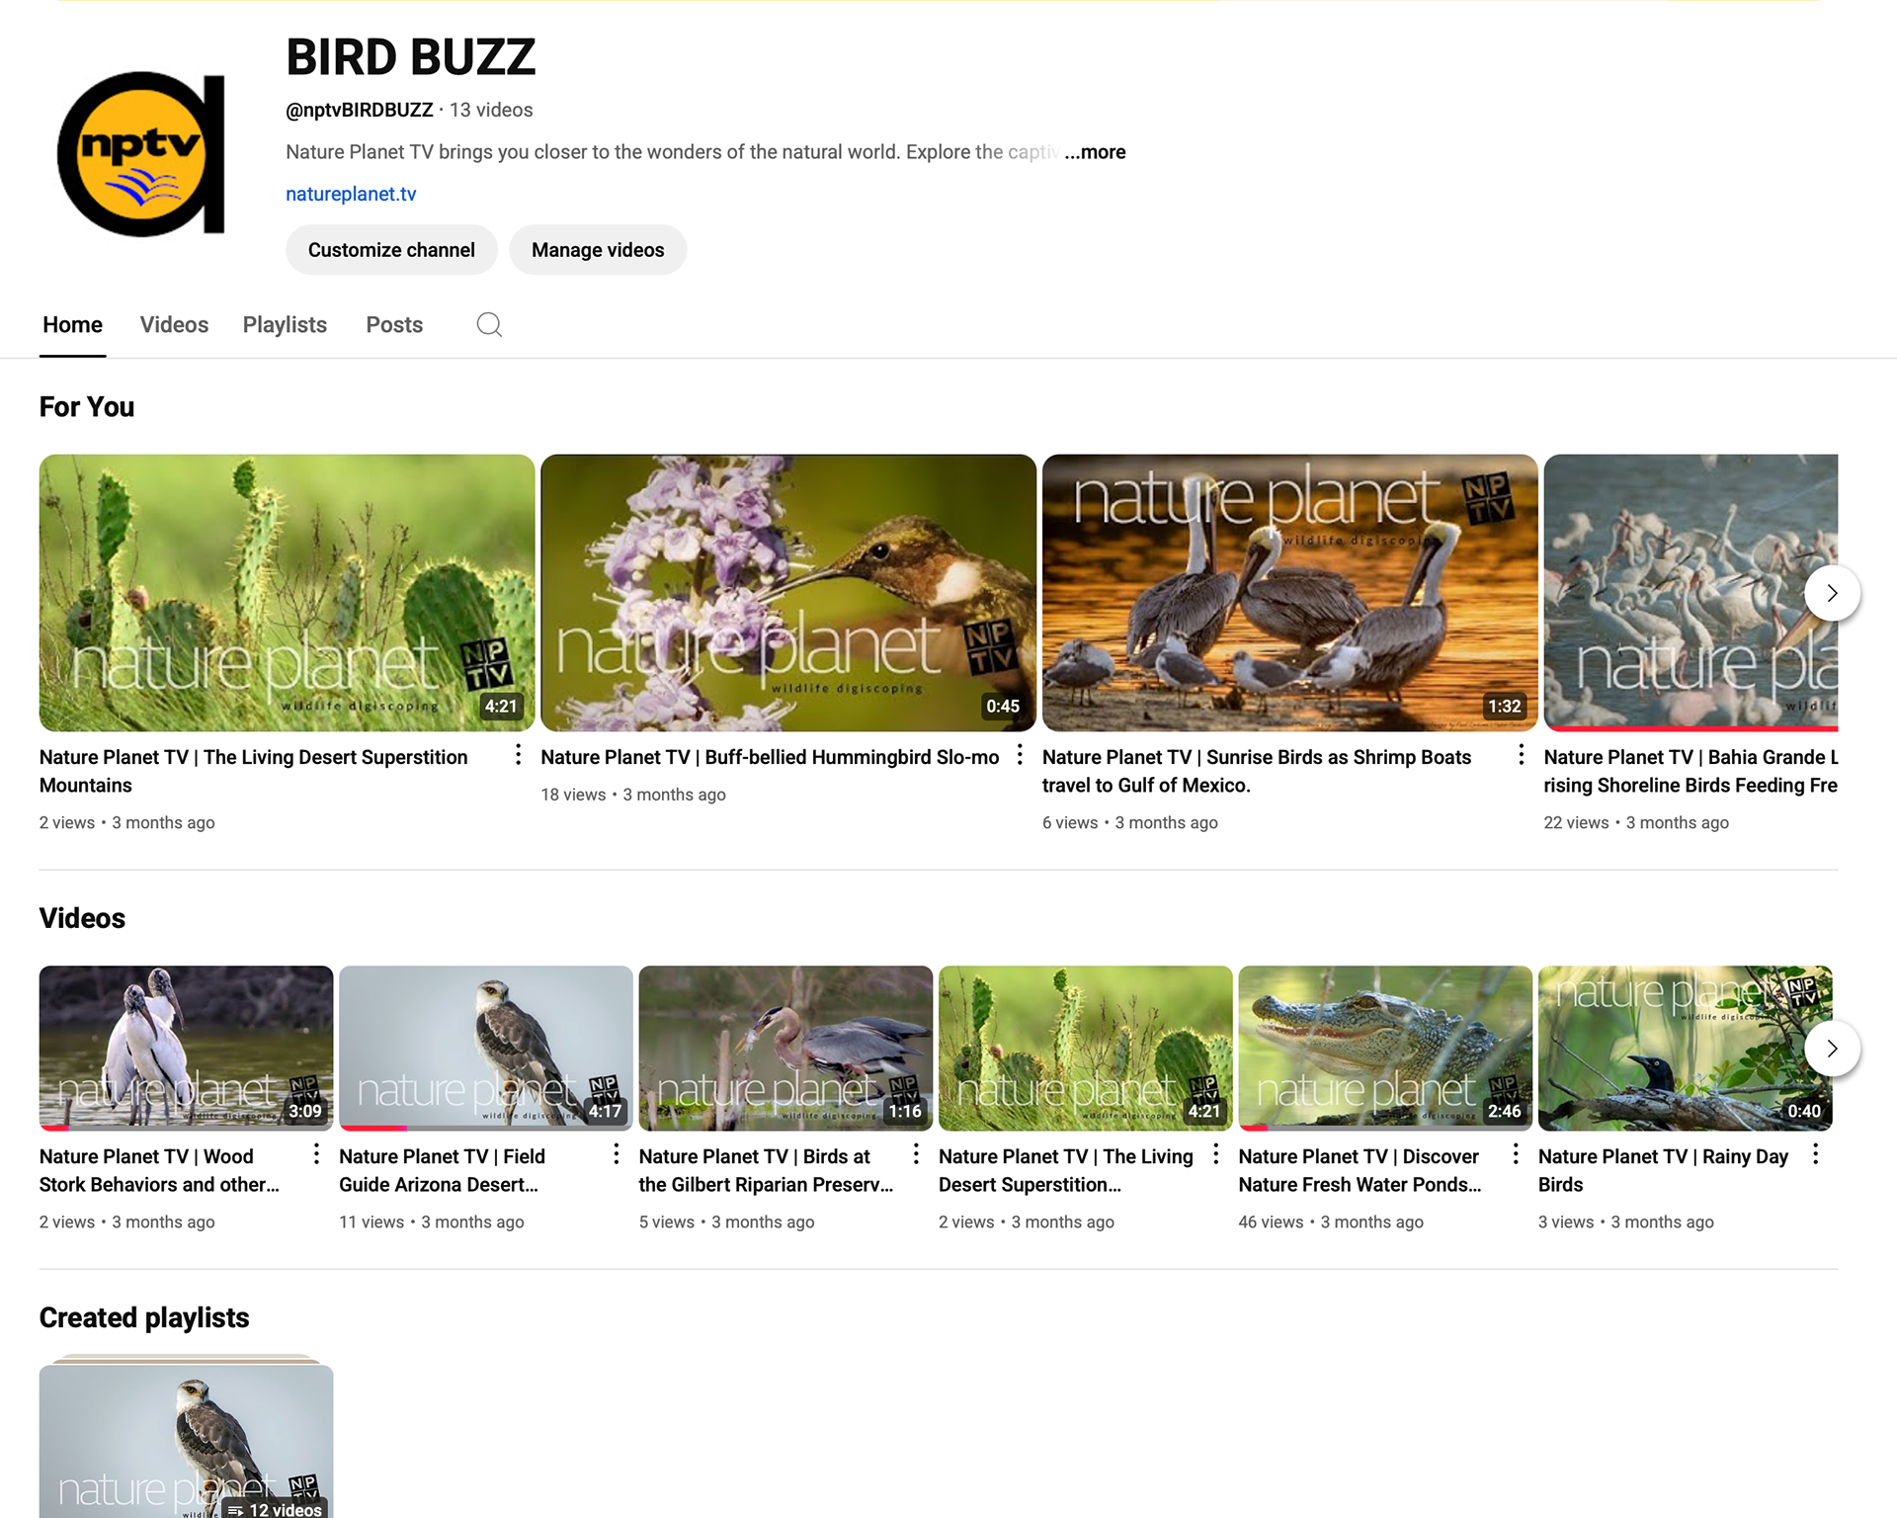1897x1518 pixels.
Task: Open Bahia Grande Shoreline Birds video title
Action: point(1691,771)
